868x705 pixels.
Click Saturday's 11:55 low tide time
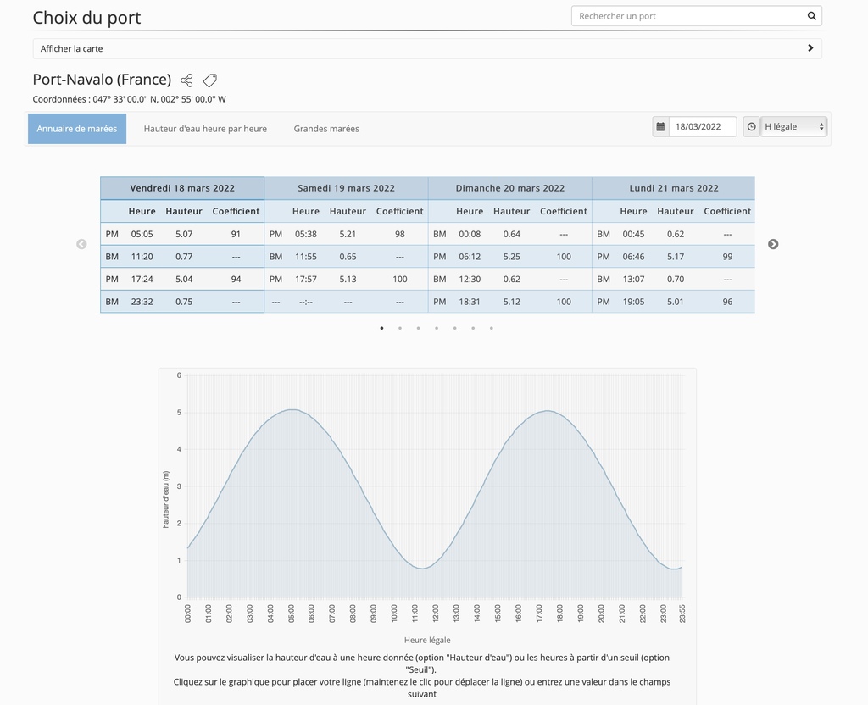pos(305,257)
